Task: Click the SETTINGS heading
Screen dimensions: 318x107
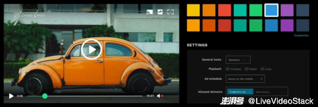Action: (197, 45)
